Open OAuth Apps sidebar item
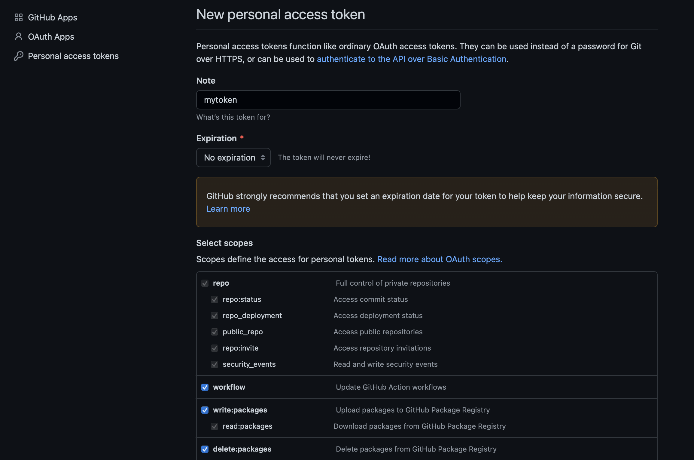The width and height of the screenshot is (694, 460). pyautogui.click(x=51, y=37)
